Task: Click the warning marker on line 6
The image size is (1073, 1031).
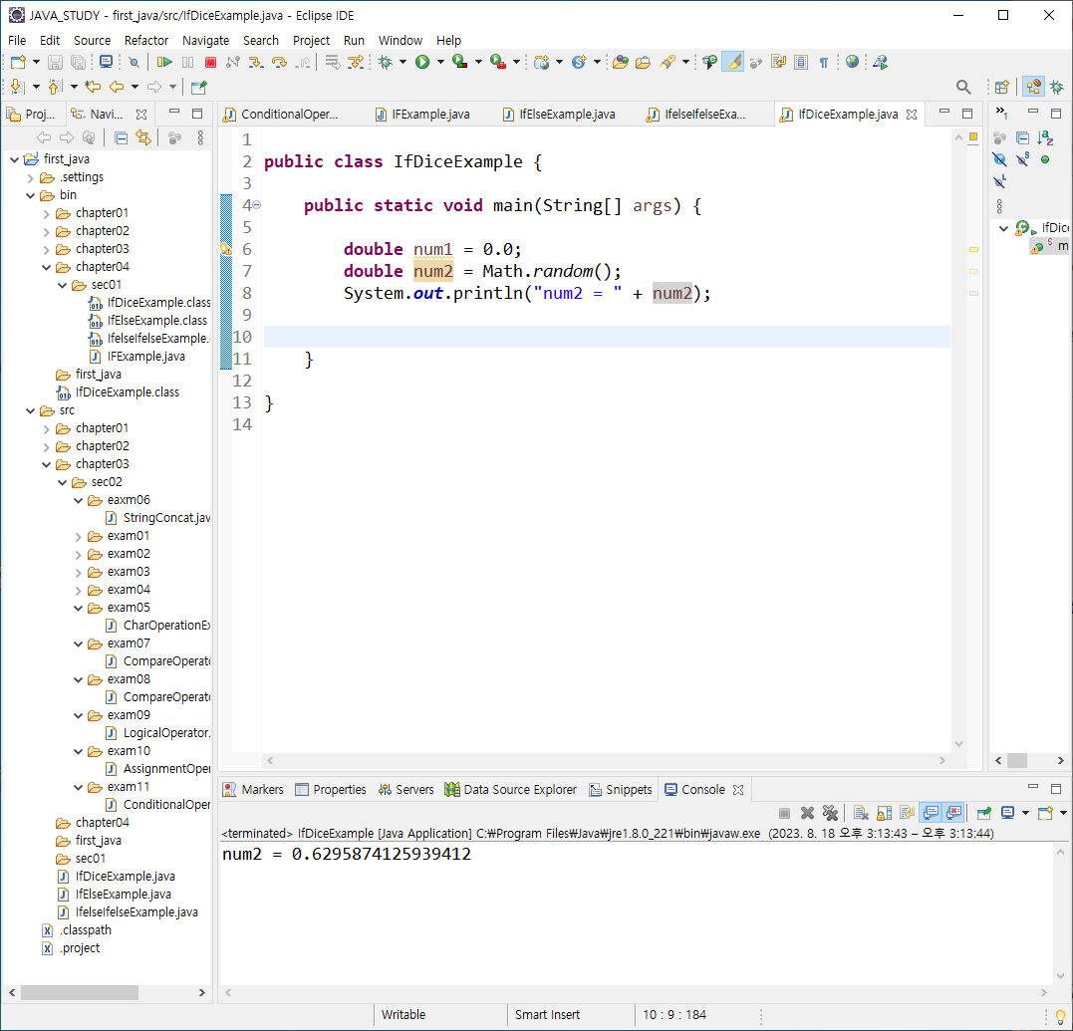Action: click(x=226, y=249)
